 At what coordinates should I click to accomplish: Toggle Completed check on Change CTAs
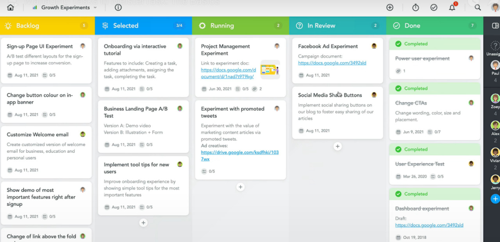click(398, 88)
